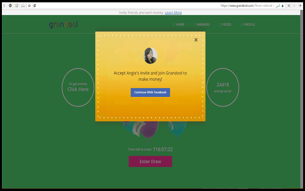
Task: Close the invite popup with the X
Action: tap(196, 40)
